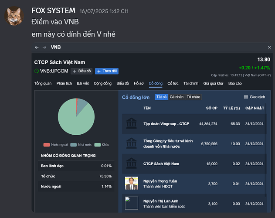Click shareholder name Tập đoàn Vingroup - CTCP
The width and height of the screenshot is (275, 218).
[x=166, y=124]
